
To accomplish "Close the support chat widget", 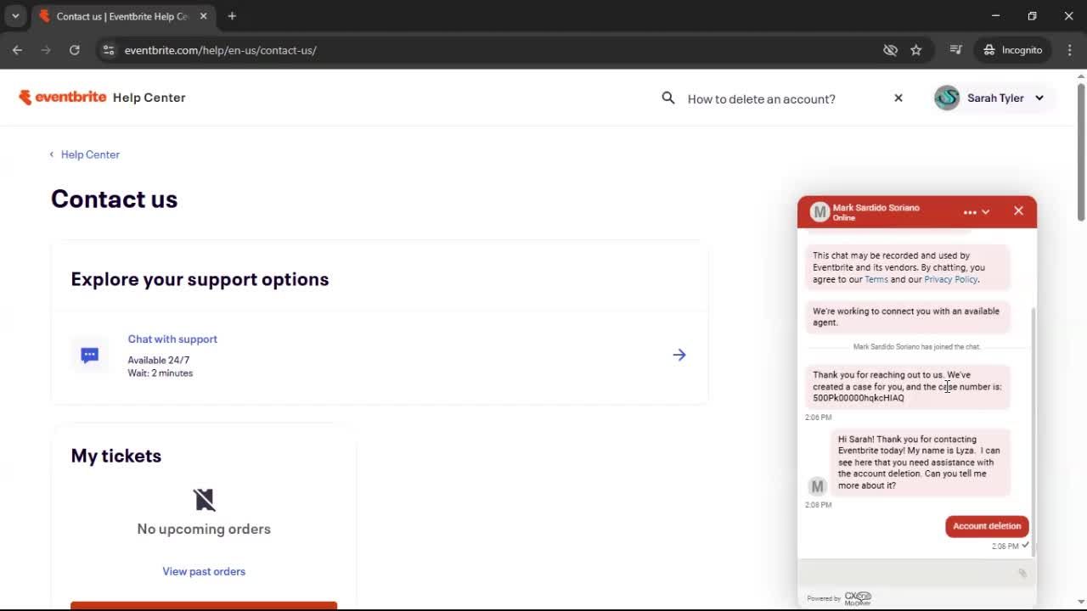I will coord(1018,211).
